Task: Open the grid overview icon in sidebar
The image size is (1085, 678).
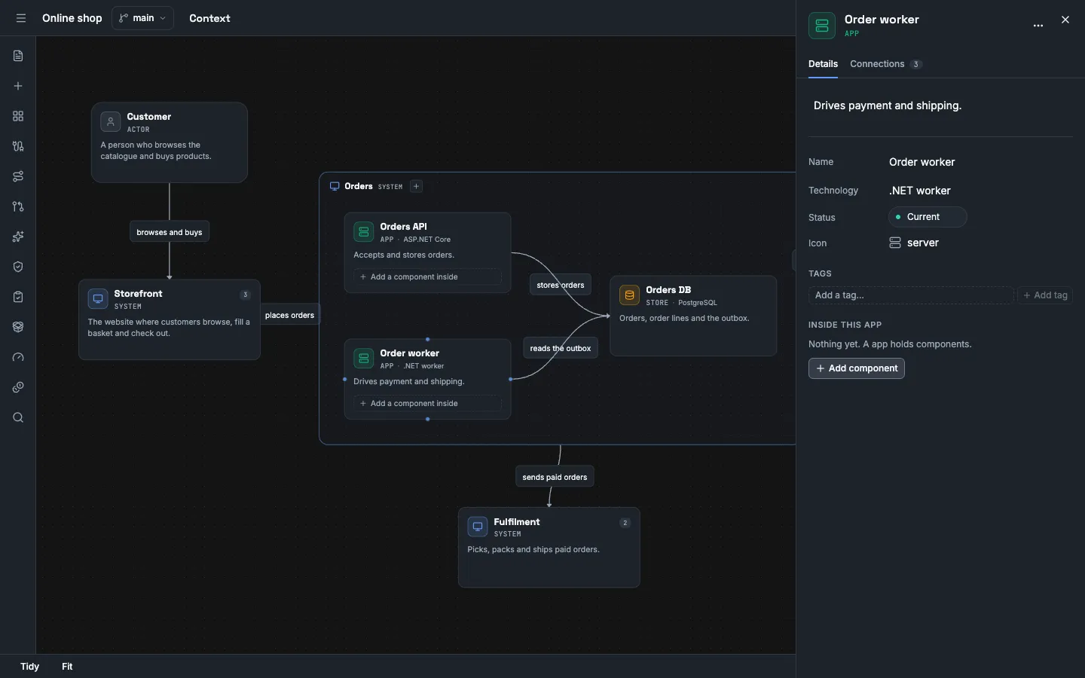Action: [x=18, y=116]
